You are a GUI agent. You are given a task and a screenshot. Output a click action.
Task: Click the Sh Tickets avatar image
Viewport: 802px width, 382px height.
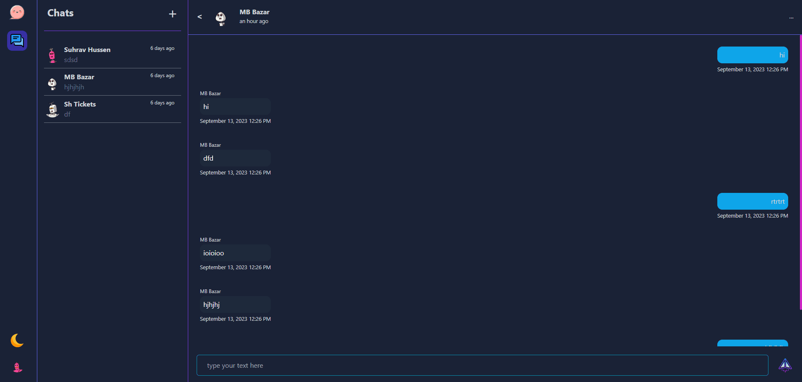click(52, 109)
